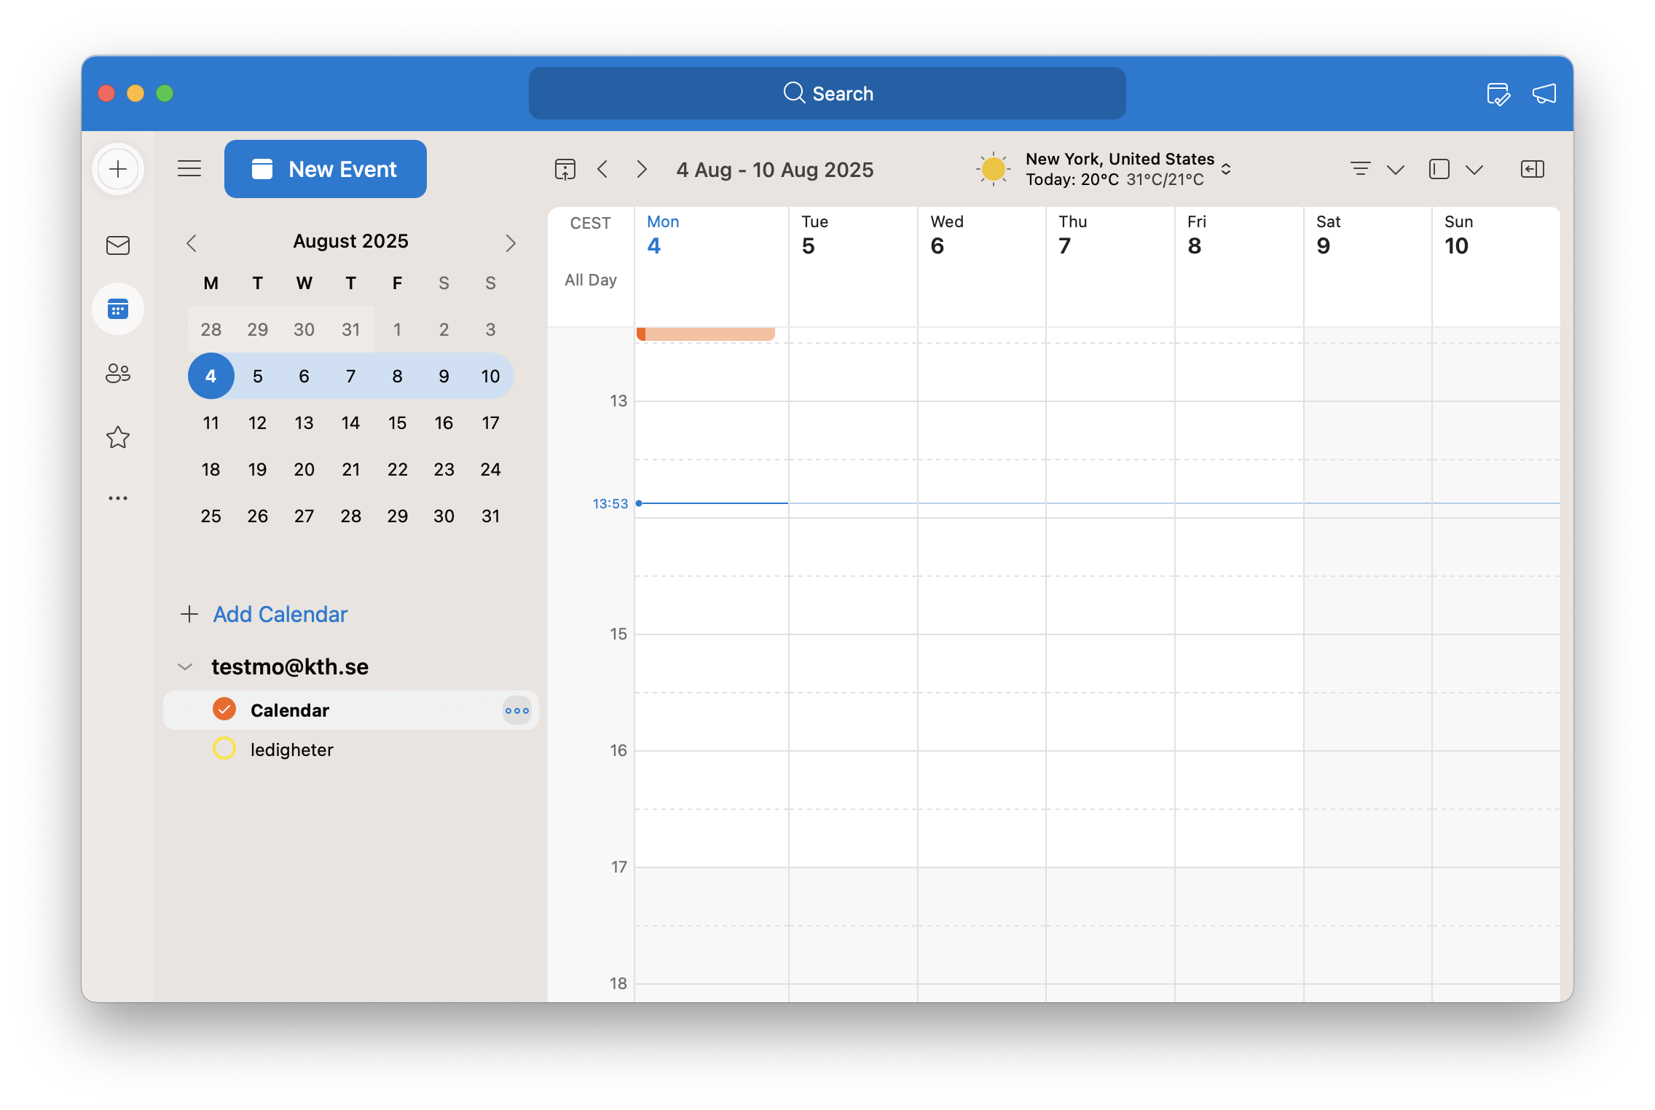Click the New Event button
The height and width of the screenshot is (1110, 1655).
(326, 169)
